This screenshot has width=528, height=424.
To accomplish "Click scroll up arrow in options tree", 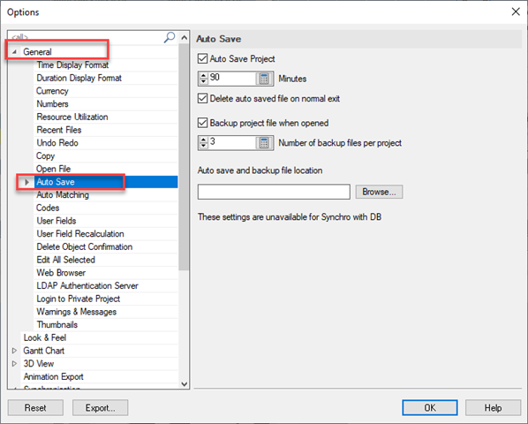I will pos(185,38).
